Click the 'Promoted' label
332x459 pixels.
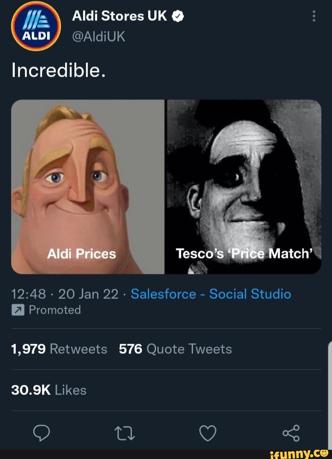[54, 310]
